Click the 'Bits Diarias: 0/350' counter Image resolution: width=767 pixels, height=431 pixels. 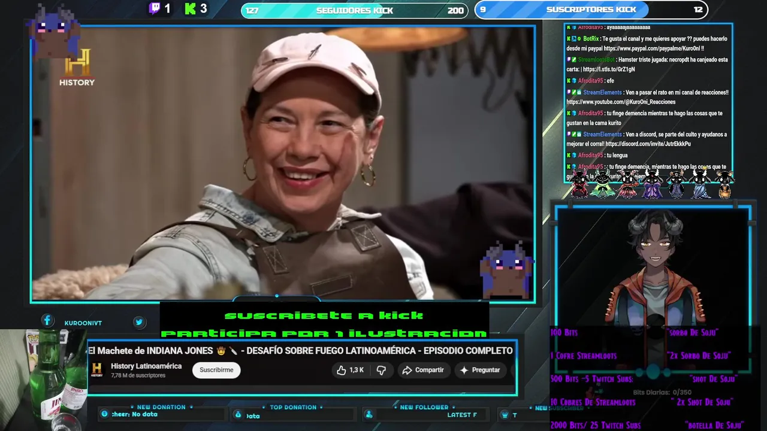point(662,393)
